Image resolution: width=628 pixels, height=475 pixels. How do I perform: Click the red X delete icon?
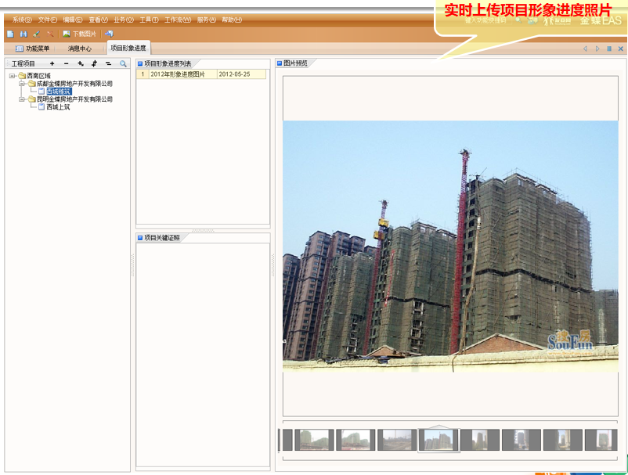click(50, 34)
